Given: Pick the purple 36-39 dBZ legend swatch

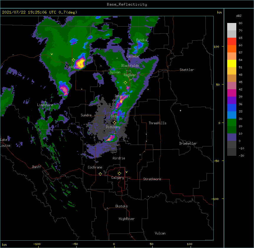Looking at the screenshot, I should pyautogui.click(x=232, y=100).
